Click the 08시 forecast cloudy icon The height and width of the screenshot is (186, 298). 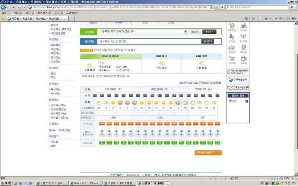(161, 63)
